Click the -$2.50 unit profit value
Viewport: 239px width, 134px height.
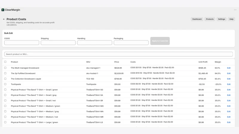201,84
